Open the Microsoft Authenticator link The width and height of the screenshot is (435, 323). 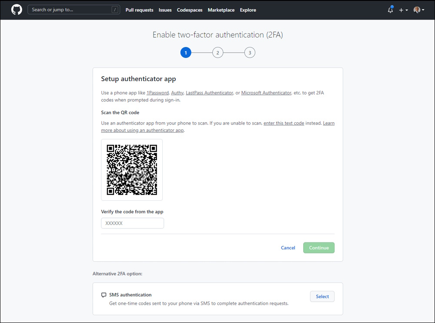coord(266,93)
